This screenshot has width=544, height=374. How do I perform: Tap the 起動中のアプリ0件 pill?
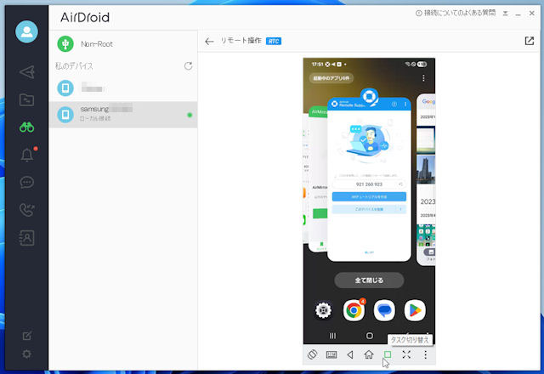pos(331,78)
